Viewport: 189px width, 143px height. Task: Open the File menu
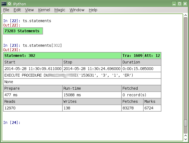(x=6, y=10)
